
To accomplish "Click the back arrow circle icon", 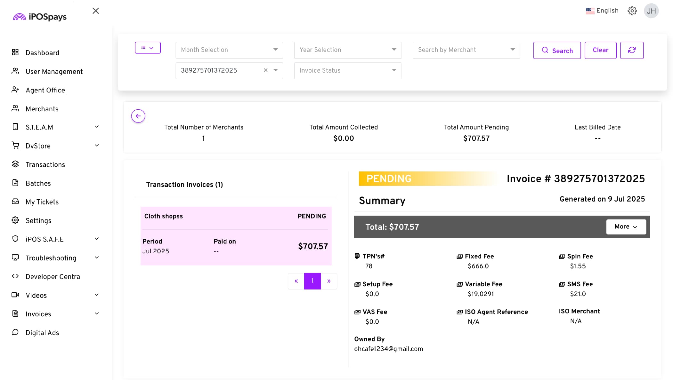I will (138, 116).
